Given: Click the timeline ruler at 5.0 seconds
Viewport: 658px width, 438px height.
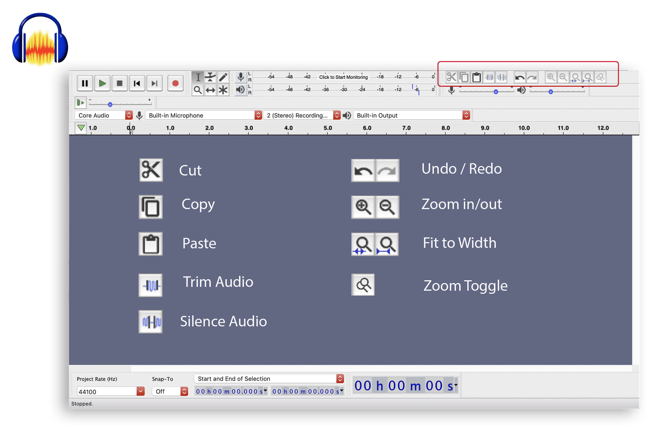Looking at the screenshot, I should coord(328,128).
